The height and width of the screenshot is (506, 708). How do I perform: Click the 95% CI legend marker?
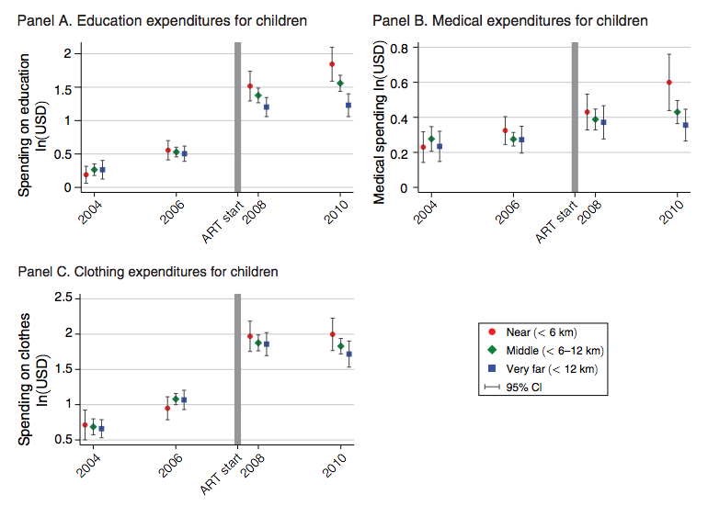(x=492, y=388)
